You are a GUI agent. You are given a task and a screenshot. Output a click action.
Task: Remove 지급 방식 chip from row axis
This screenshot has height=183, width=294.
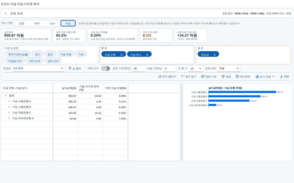[147, 55]
